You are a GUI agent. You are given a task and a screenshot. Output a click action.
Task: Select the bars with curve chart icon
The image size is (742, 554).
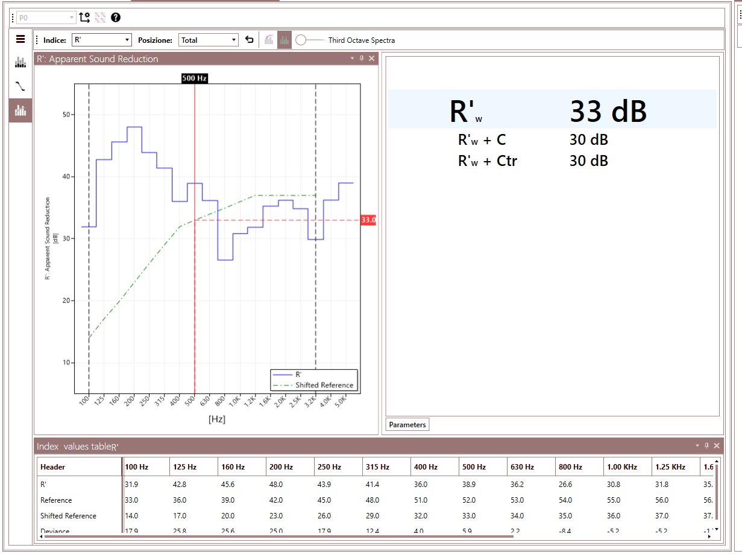pyautogui.click(x=269, y=40)
